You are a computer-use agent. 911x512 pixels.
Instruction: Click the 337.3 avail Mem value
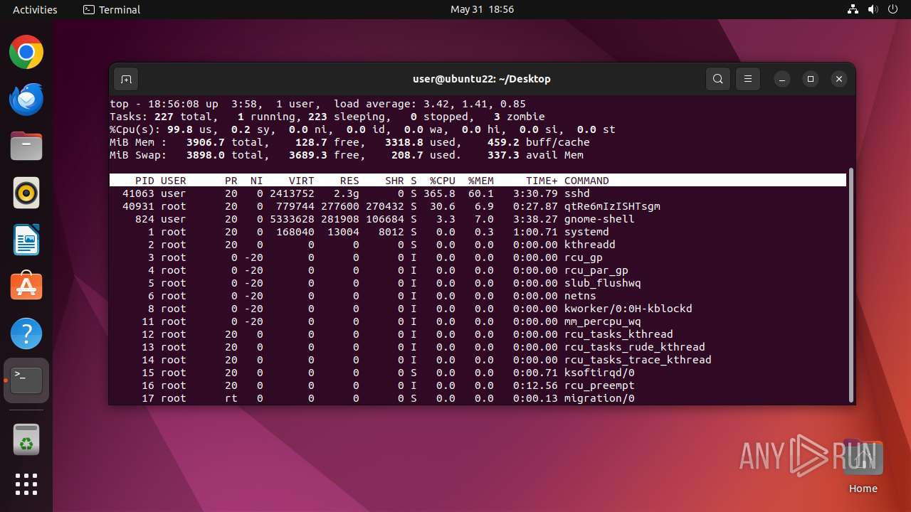point(535,155)
